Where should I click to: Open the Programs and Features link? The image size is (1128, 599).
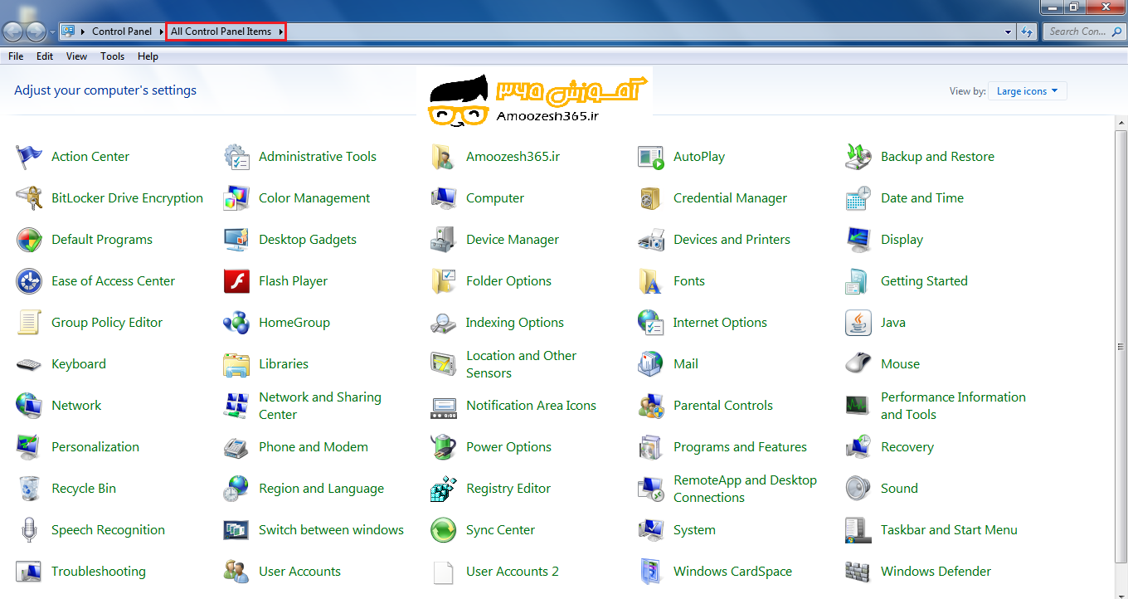click(740, 447)
